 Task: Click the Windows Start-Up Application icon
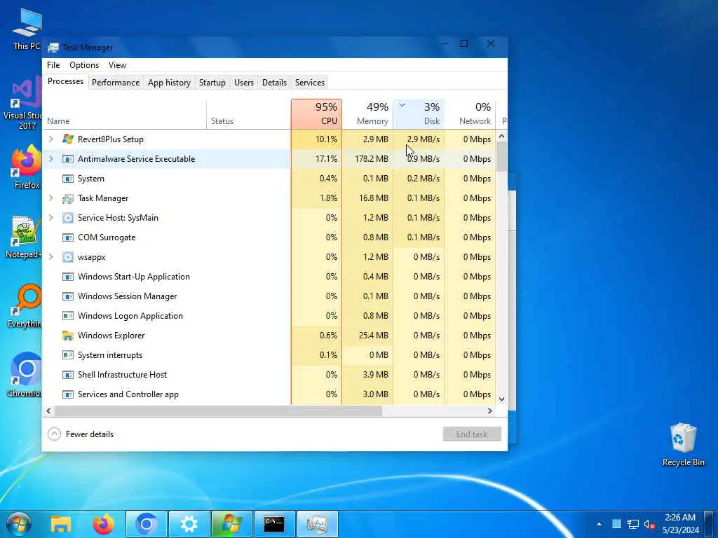point(68,277)
